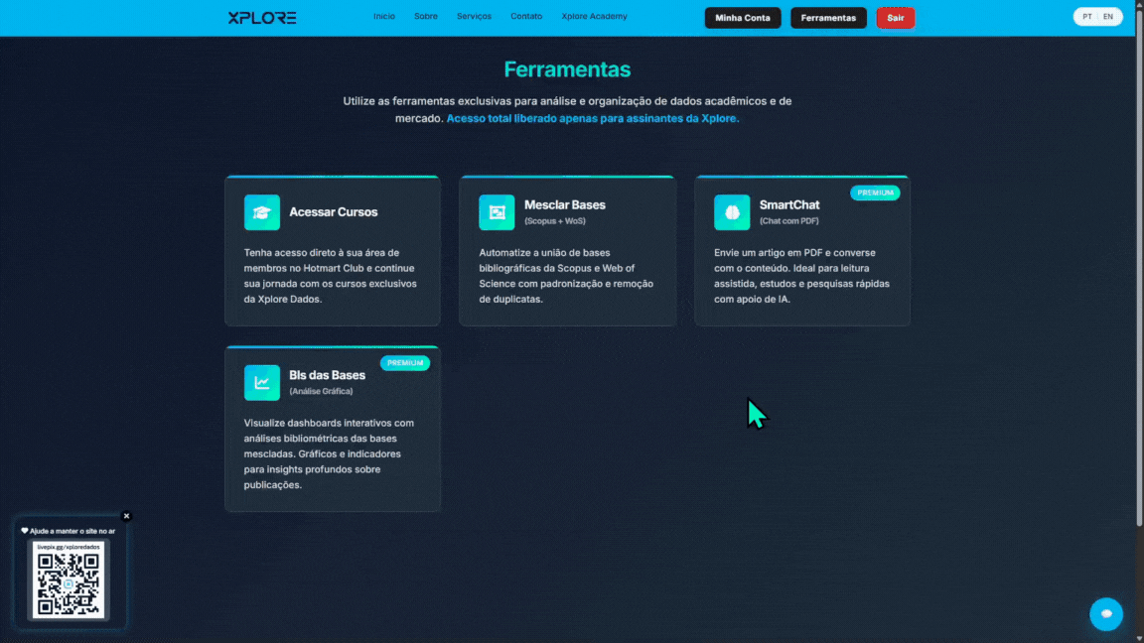The height and width of the screenshot is (643, 1144).
Task: Click the heart icon in the donation widget
Action: [23, 529]
